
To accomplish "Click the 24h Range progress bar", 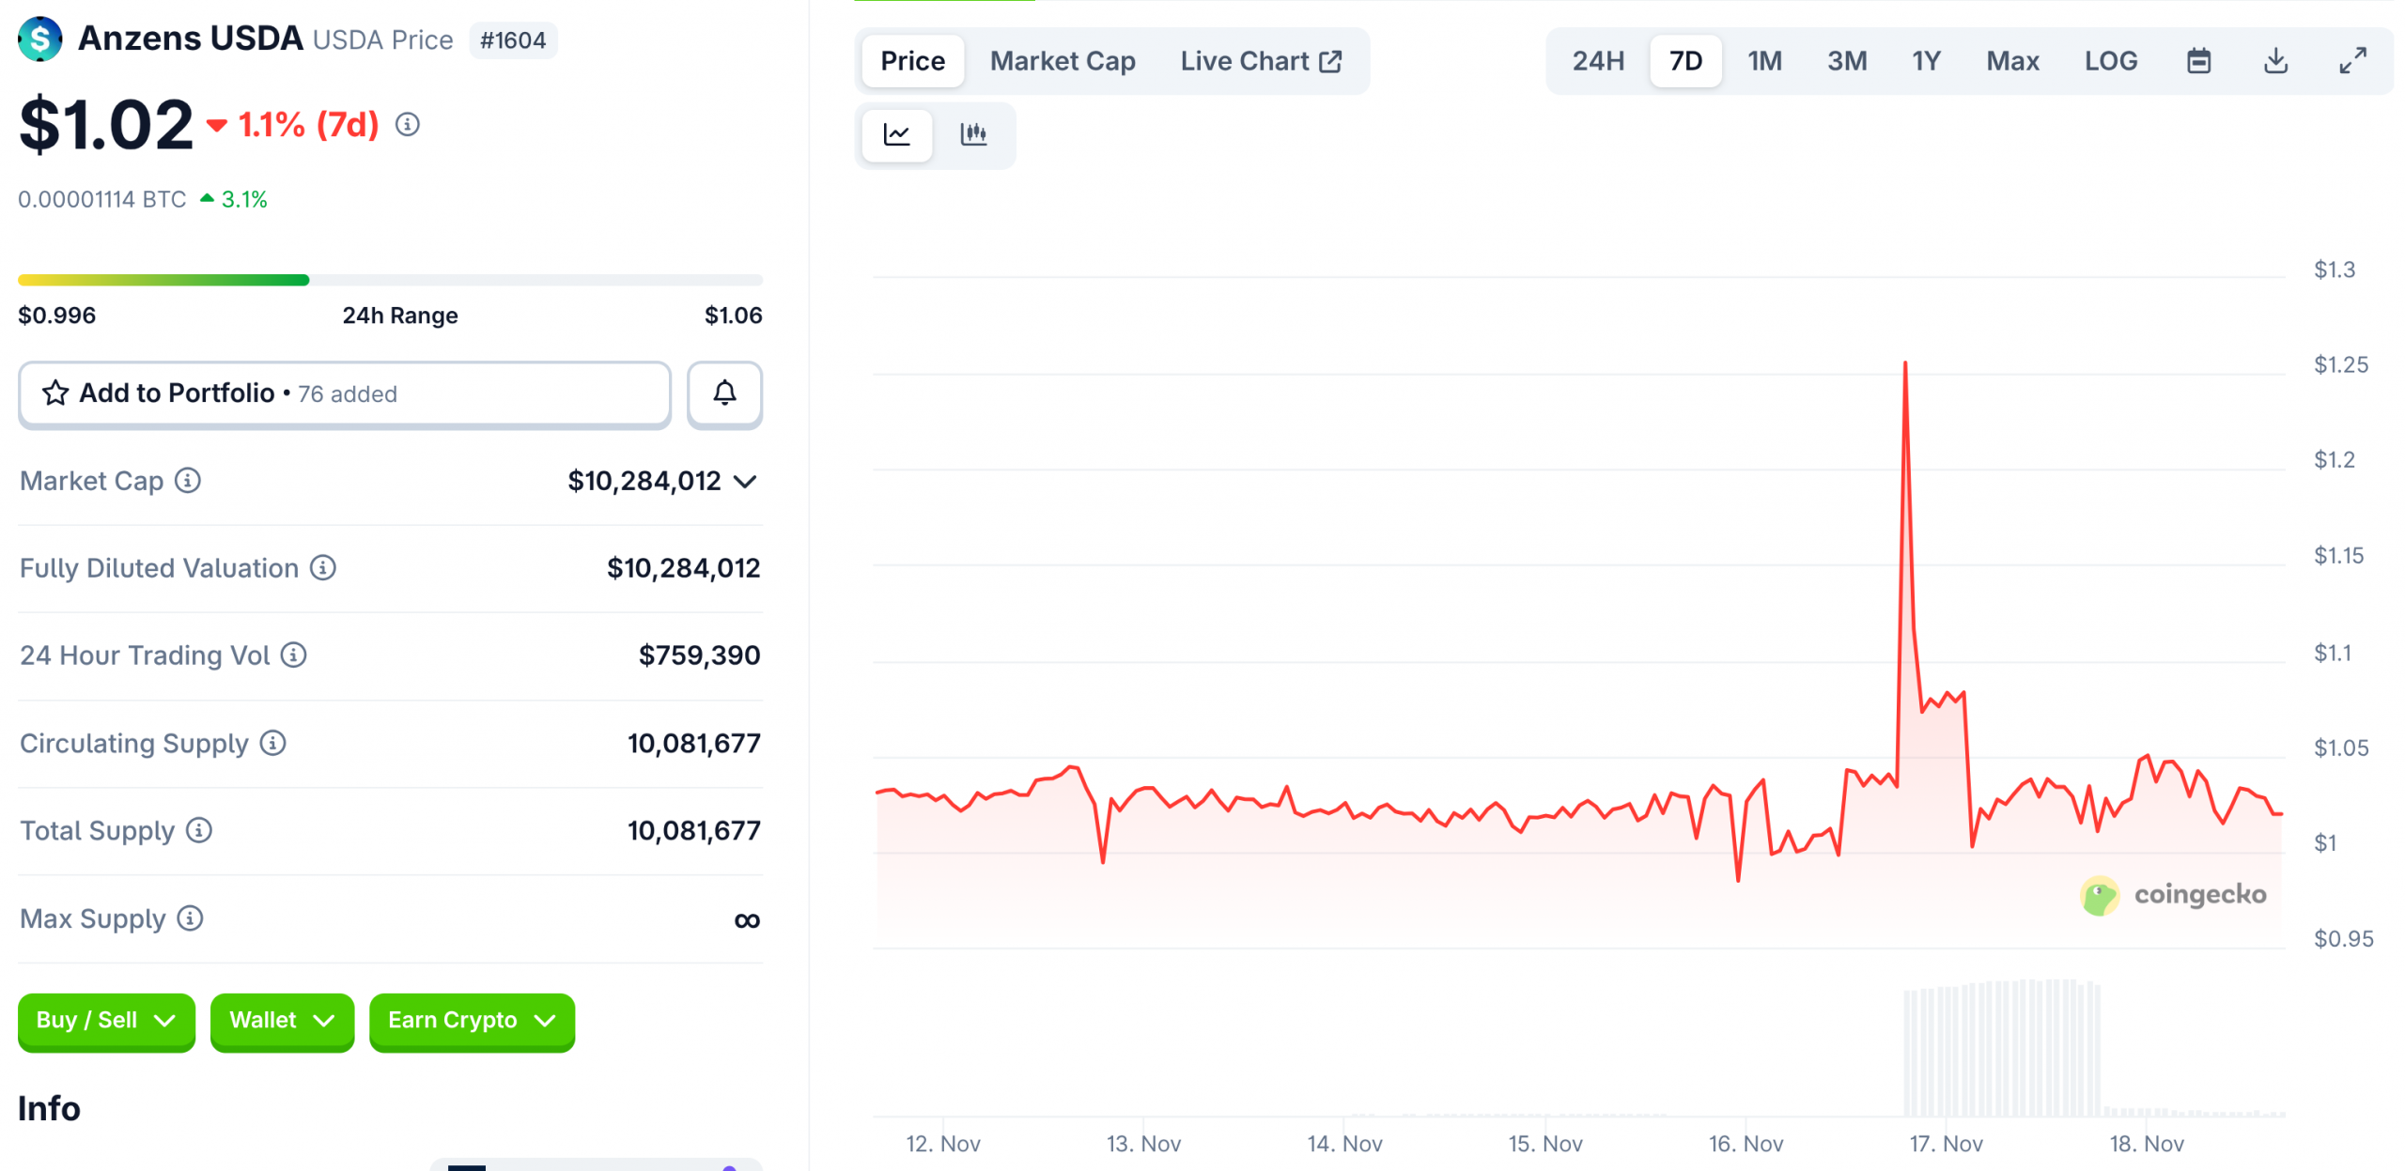I will [390, 280].
